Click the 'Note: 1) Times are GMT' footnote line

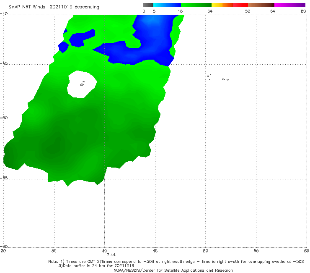176,262
